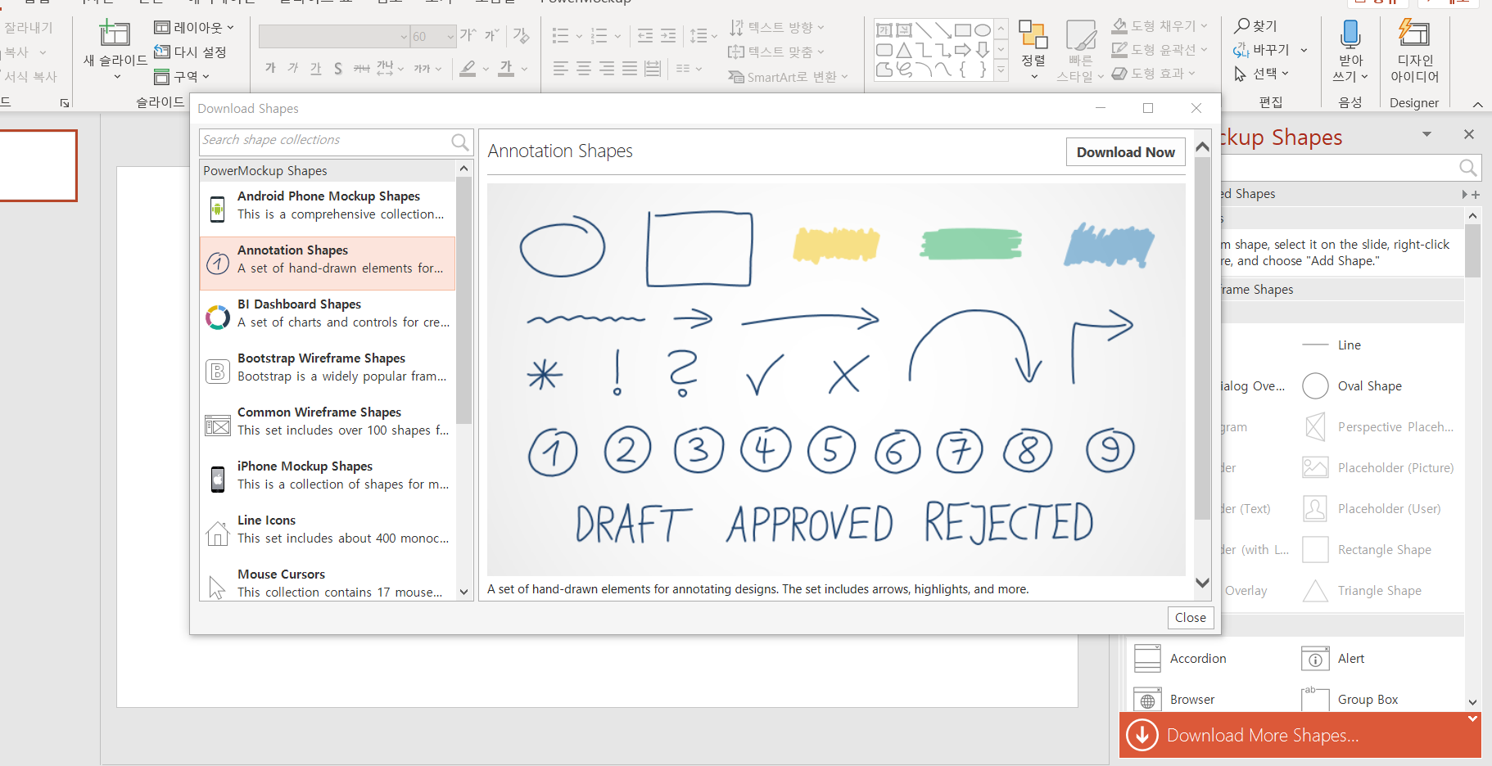Toggle italic formatting

click(292, 69)
